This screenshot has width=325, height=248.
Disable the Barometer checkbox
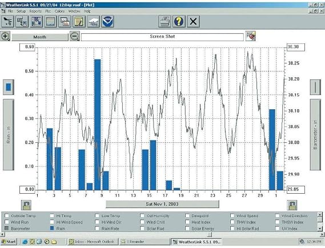pyautogui.click(x=7, y=229)
